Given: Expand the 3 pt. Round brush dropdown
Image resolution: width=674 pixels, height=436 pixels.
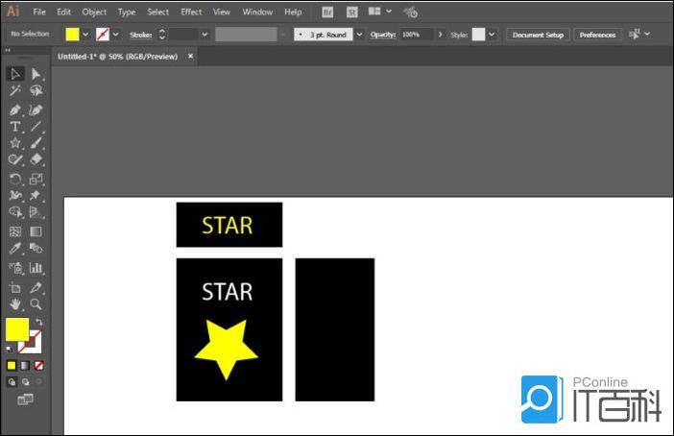Looking at the screenshot, I should pos(359,35).
